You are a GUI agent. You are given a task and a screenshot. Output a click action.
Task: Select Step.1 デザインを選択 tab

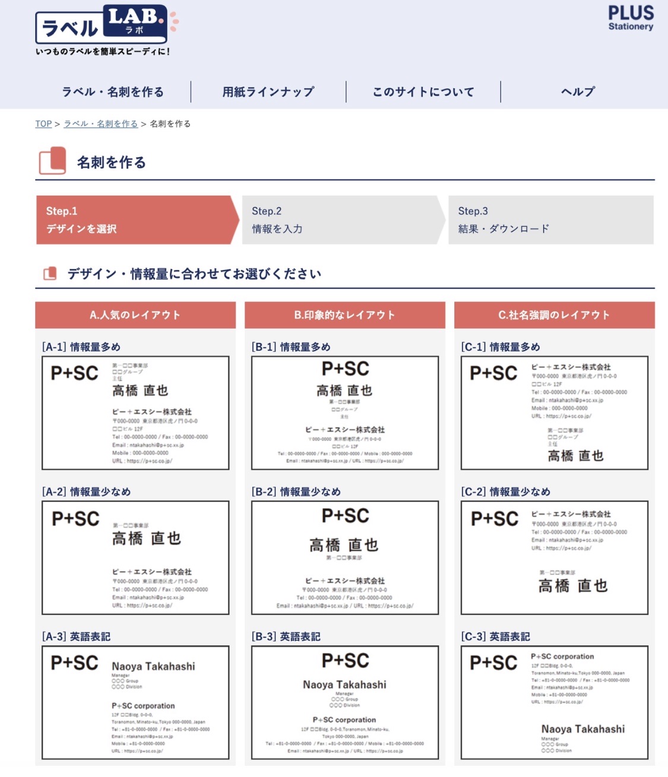[137, 220]
